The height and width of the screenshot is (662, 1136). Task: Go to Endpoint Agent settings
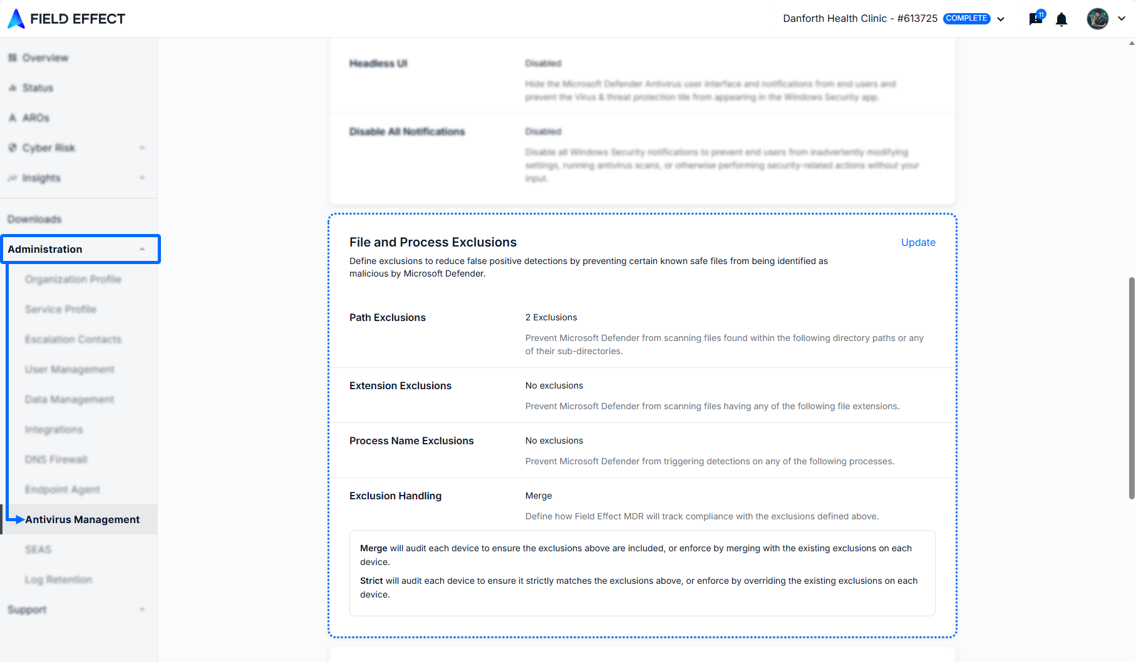pyautogui.click(x=63, y=489)
